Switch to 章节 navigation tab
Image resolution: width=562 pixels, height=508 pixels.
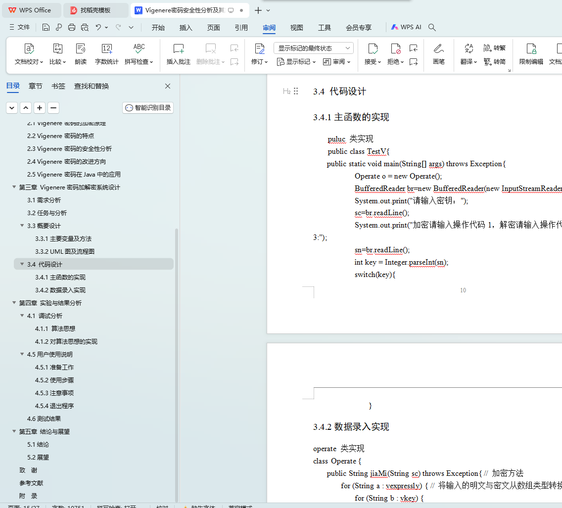[36, 86]
